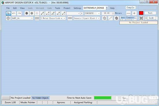Click the small plus button beside empty combo
The height and width of the screenshot is (106, 159).
click(82, 13)
